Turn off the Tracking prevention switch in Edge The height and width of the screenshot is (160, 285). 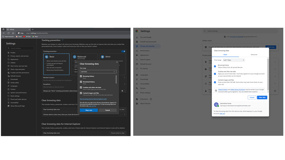point(123,51)
